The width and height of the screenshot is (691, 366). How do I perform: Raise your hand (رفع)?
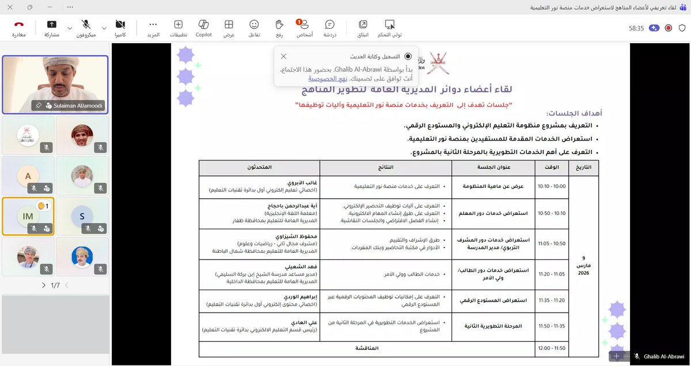pos(280,28)
